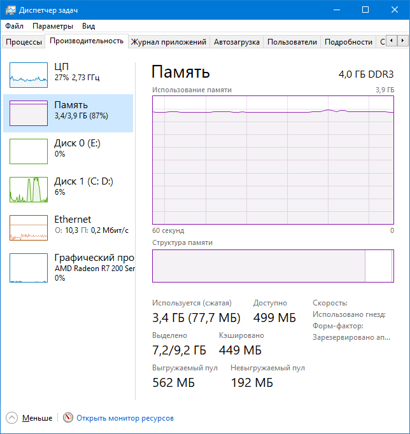Click the Скорость: label

(330, 303)
